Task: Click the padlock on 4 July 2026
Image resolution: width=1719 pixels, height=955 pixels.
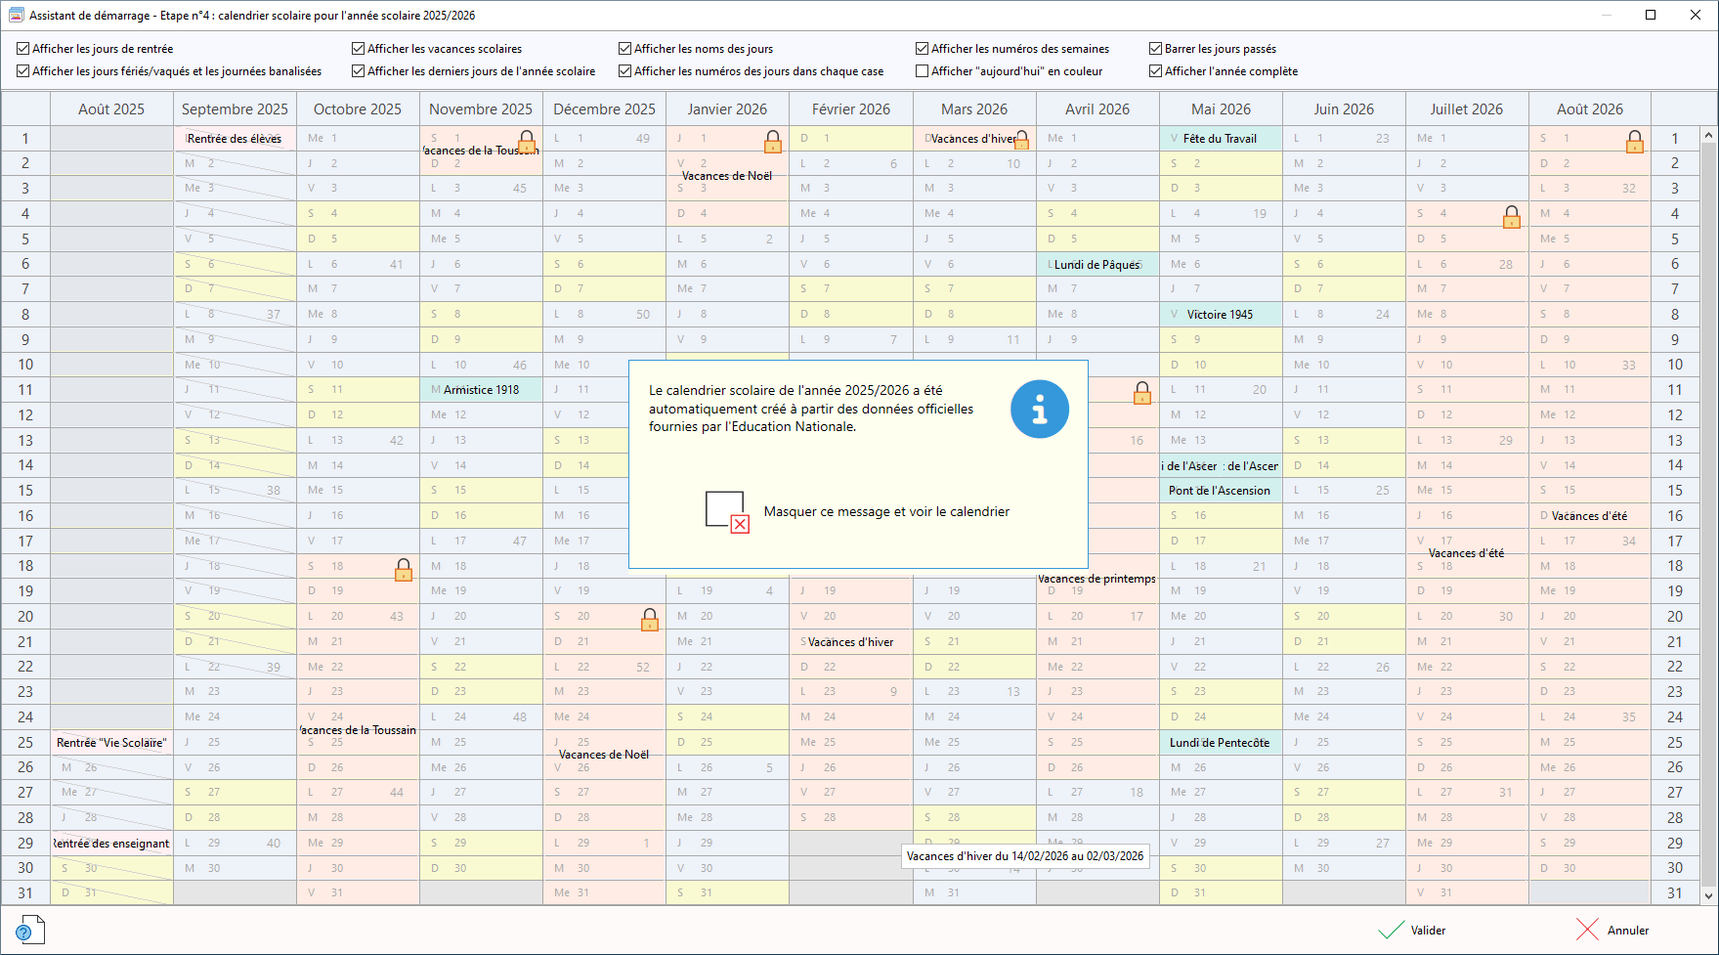Action: [x=1512, y=217]
